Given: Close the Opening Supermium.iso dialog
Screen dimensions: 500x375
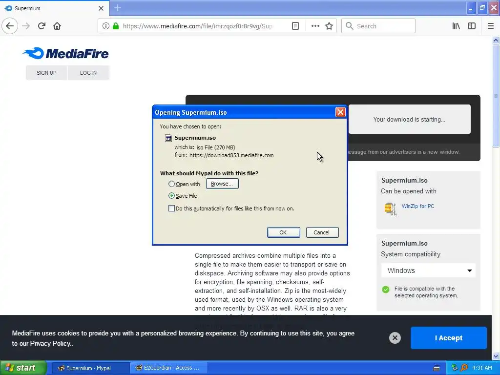Looking at the screenshot, I should click(x=340, y=112).
